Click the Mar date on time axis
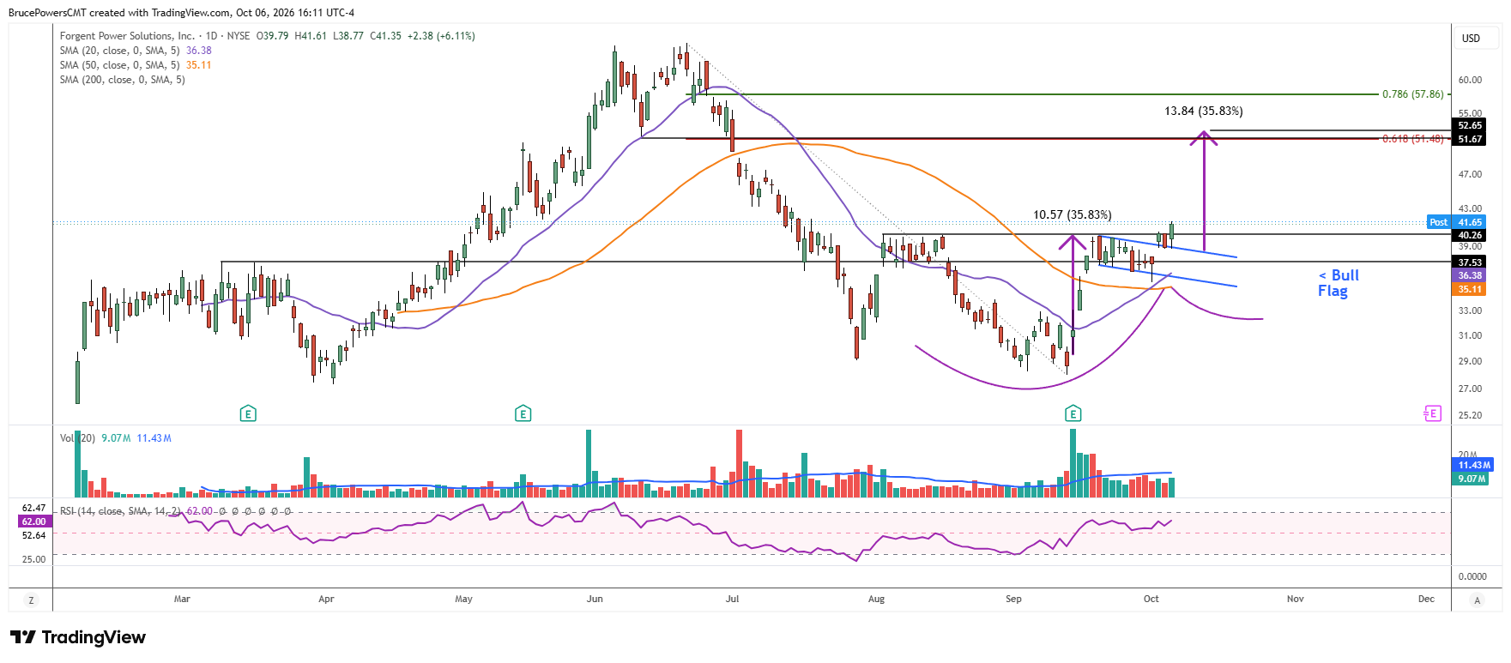This screenshot has width=1511, height=663. click(x=182, y=600)
